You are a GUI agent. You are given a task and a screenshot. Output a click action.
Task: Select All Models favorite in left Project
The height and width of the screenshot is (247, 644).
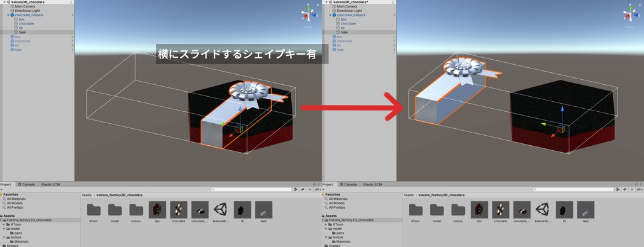click(14, 203)
